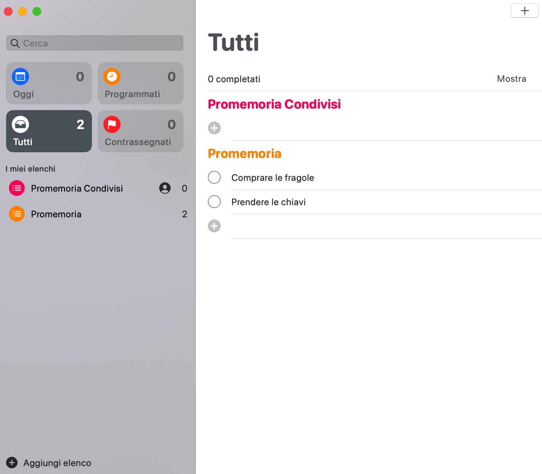Image resolution: width=542 pixels, height=474 pixels.
Task: Focus the Cerca search field
Action: click(95, 43)
